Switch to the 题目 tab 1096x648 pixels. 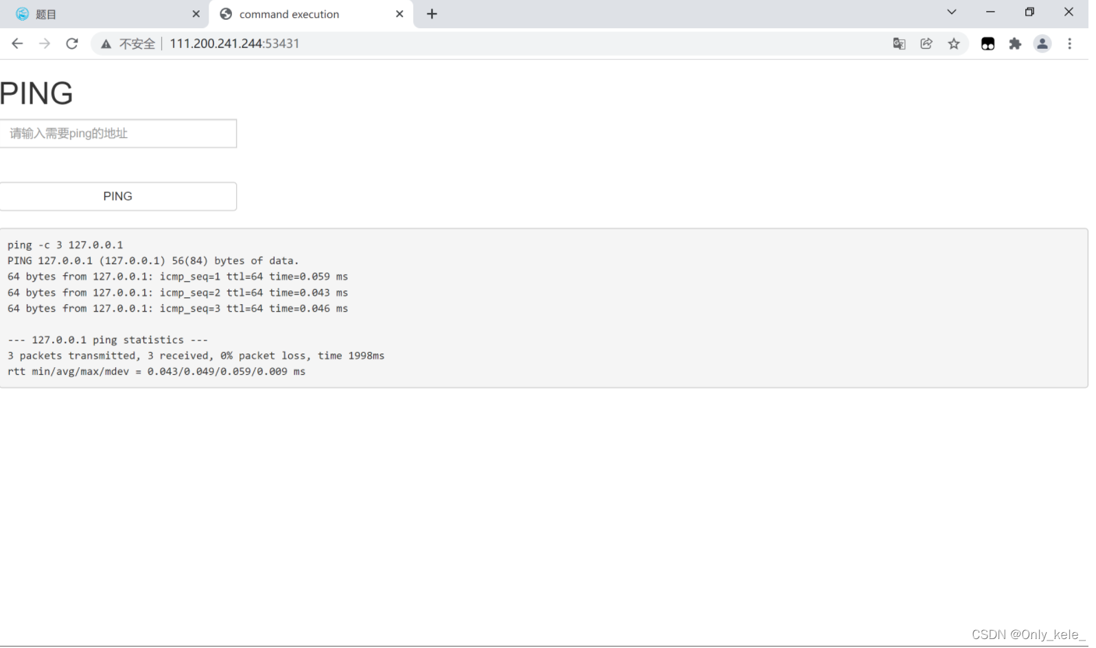click(x=104, y=14)
